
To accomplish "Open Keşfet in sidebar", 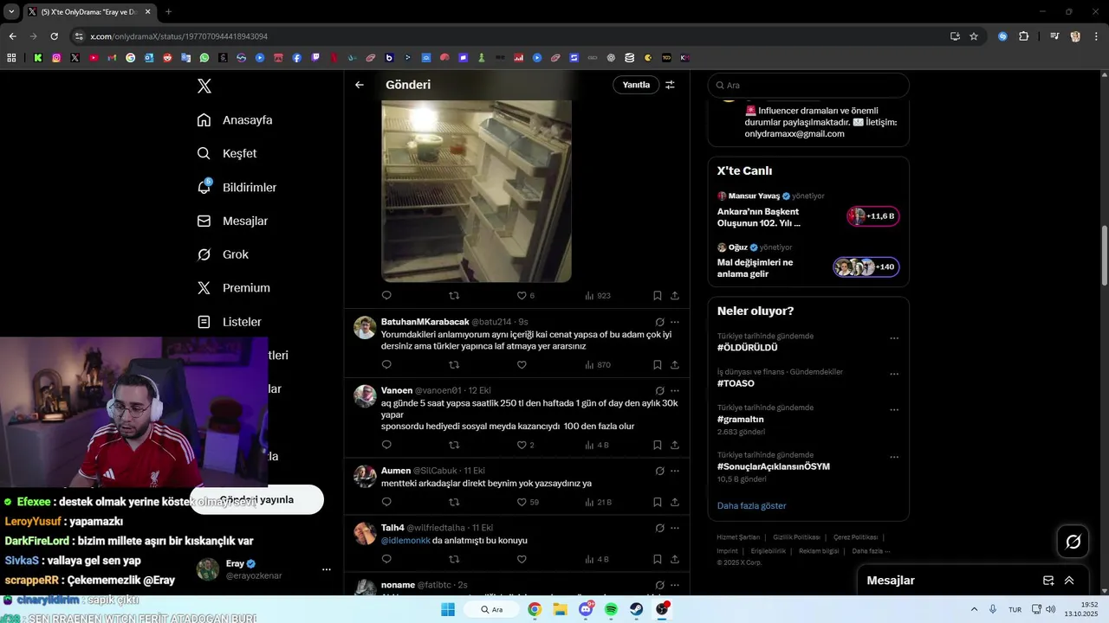I will tap(227, 153).
